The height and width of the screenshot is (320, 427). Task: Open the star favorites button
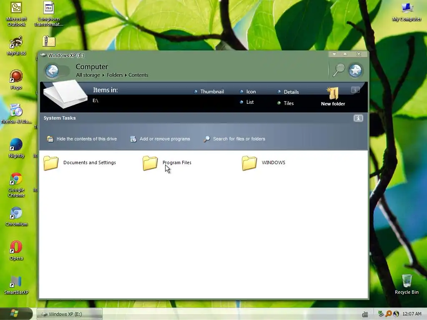tap(355, 70)
